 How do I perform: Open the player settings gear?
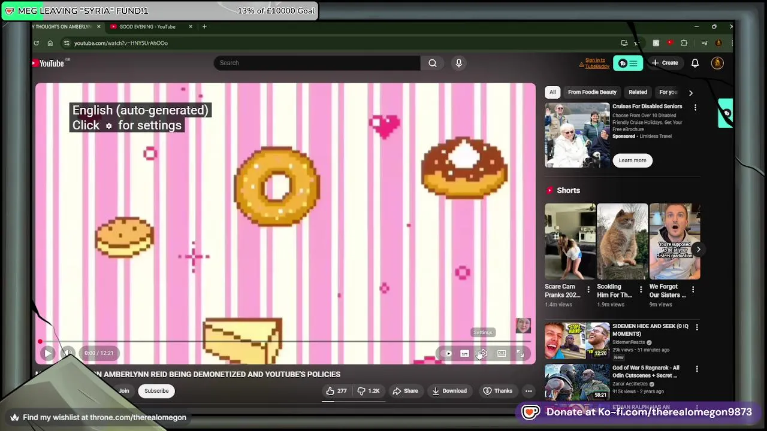click(482, 353)
